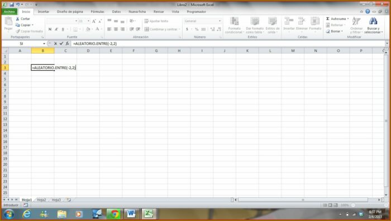The image size is (391, 221).
Task: Increase font size with the large A
Action: point(94,21)
